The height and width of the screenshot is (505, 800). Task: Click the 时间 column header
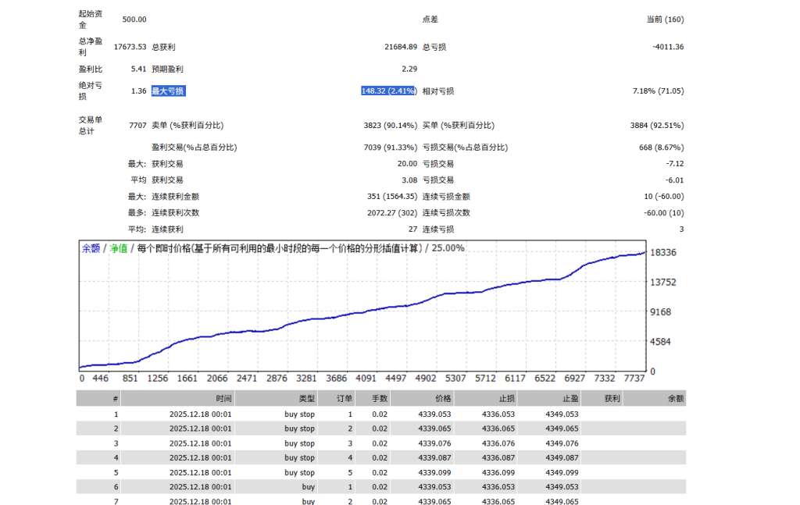(223, 398)
